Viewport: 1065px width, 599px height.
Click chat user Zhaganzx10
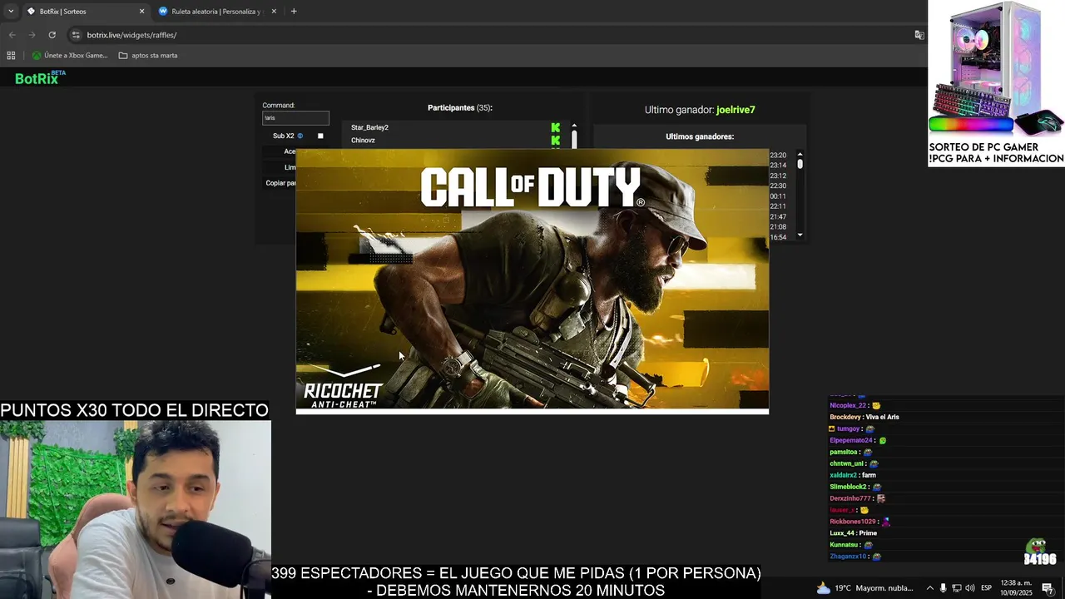[848, 557]
